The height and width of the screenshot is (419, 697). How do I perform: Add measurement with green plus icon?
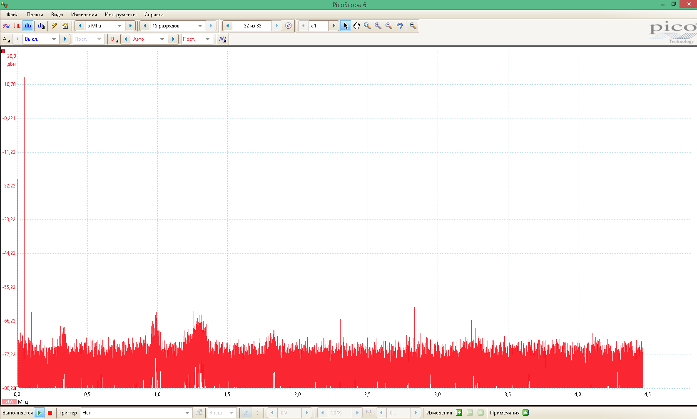[x=459, y=413]
